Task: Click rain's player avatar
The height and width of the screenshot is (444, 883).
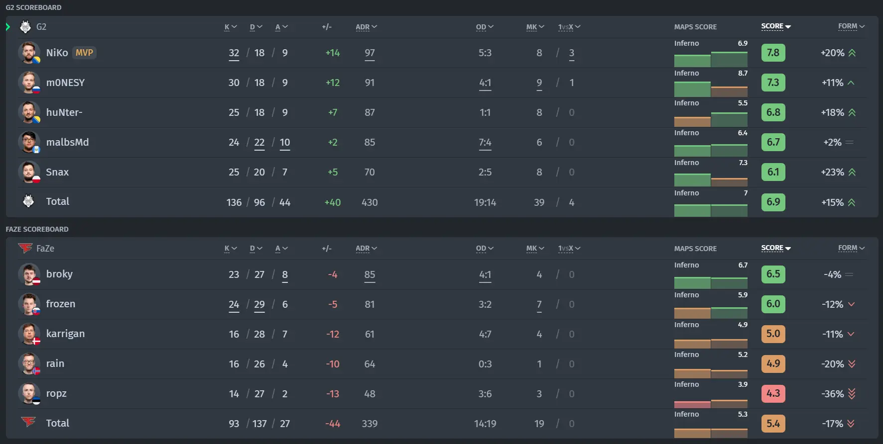Action: pyautogui.click(x=29, y=364)
